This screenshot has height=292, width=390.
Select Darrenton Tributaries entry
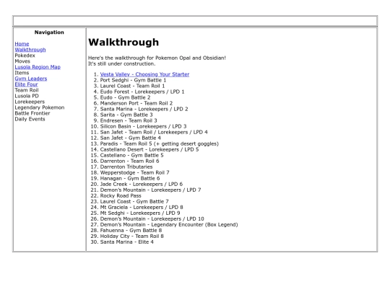click(126, 167)
